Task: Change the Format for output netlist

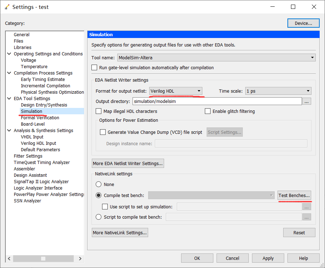Action: click(x=198, y=91)
